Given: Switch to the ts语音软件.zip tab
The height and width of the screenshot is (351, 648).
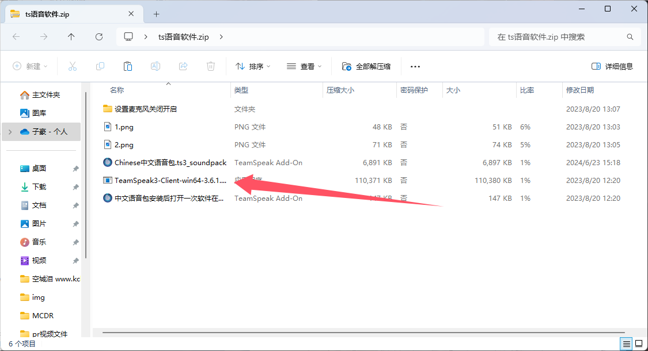Looking at the screenshot, I should pos(74,14).
